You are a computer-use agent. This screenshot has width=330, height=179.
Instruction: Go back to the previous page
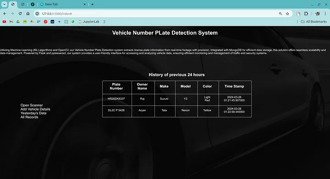click(x=5, y=13)
